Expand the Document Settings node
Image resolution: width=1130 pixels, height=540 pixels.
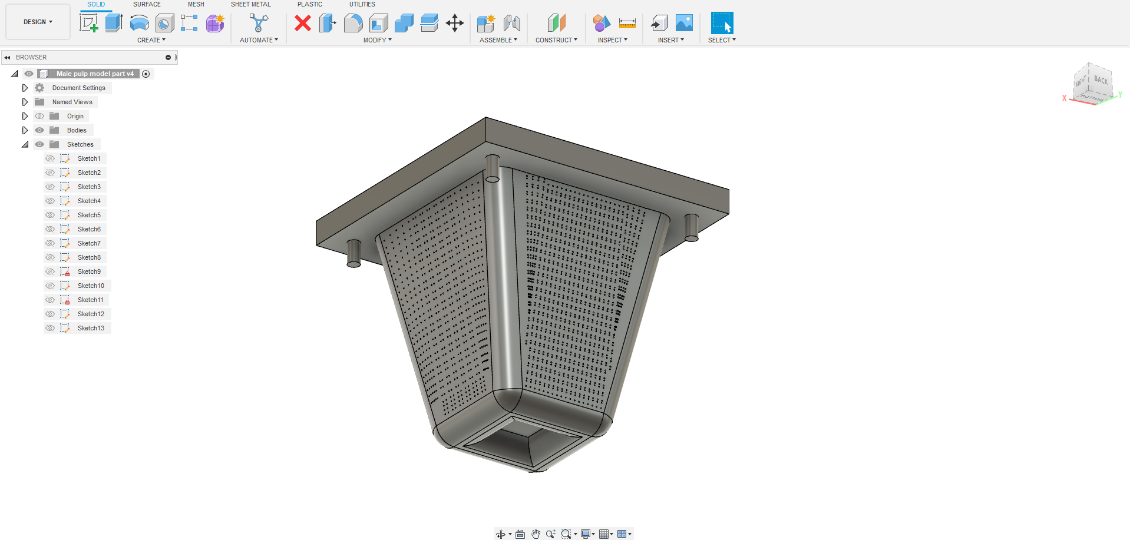(25, 88)
